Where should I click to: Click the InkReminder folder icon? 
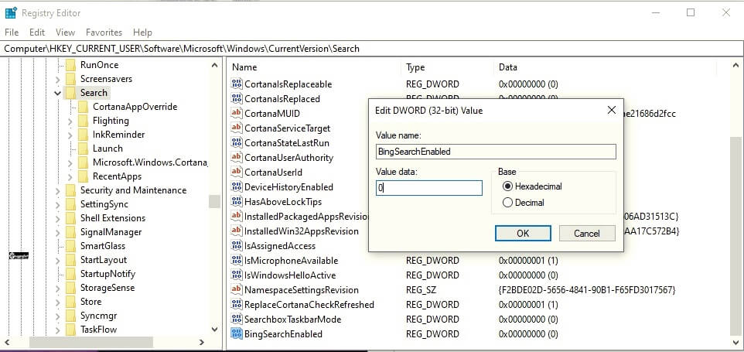(83, 135)
